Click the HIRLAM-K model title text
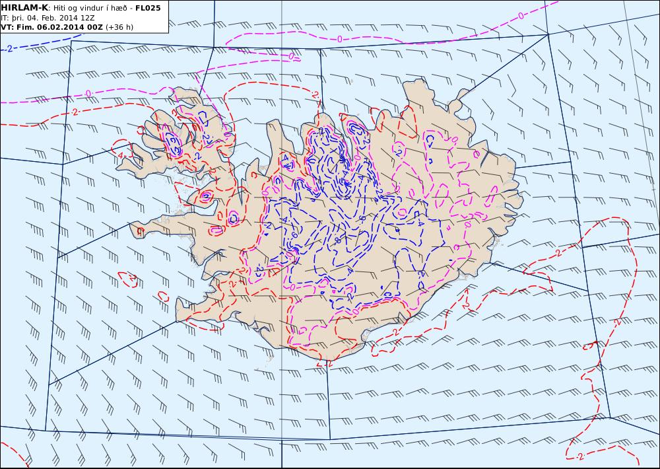 pyautogui.click(x=24, y=7)
